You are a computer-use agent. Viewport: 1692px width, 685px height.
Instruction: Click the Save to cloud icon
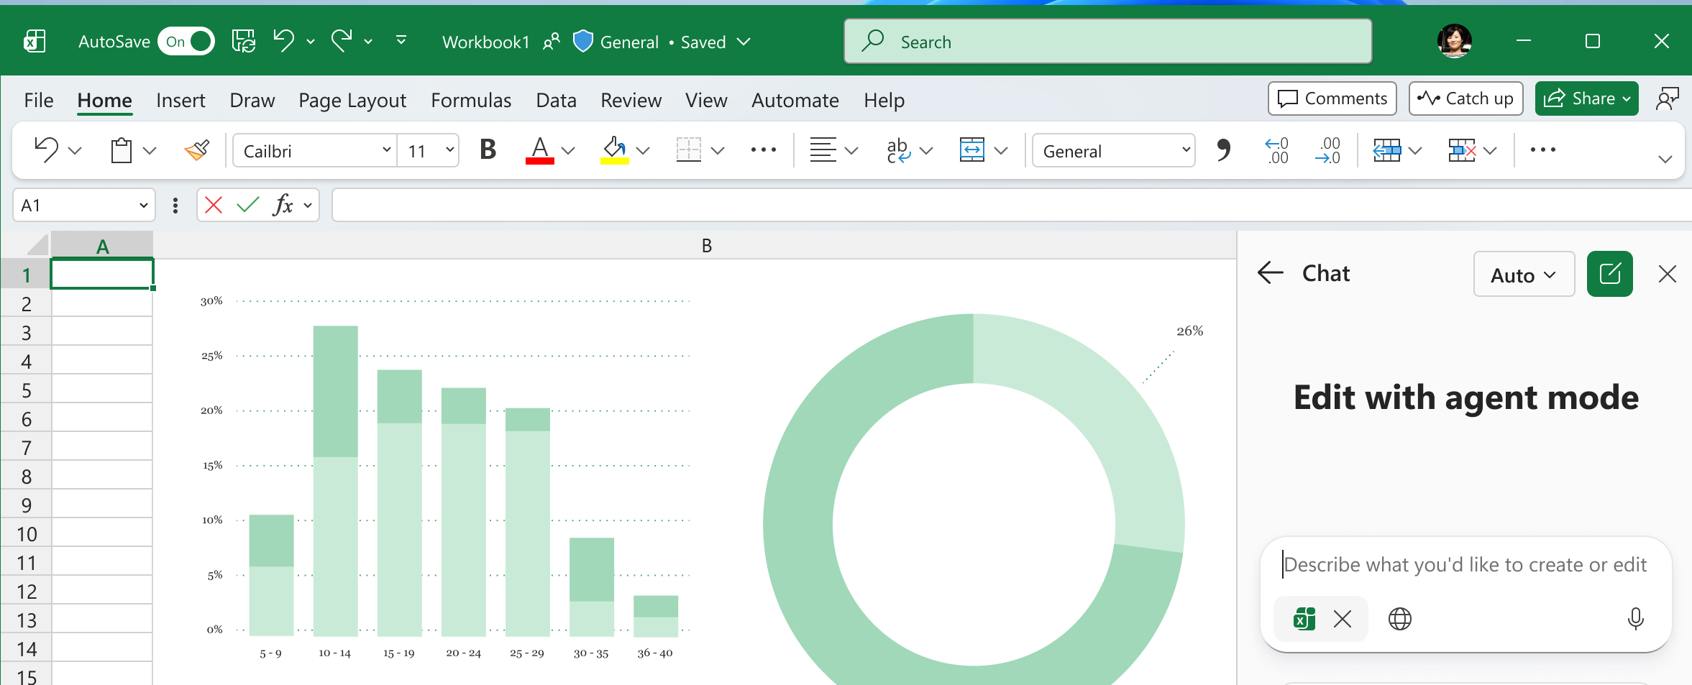(x=244, y=42)
